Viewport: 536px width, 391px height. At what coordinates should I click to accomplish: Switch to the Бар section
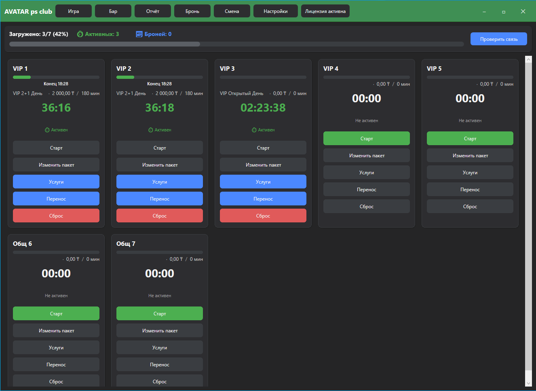point(113,11)
